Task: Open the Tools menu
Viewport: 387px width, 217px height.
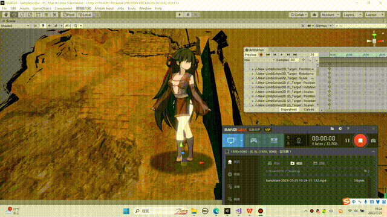Action: (132, 8)
